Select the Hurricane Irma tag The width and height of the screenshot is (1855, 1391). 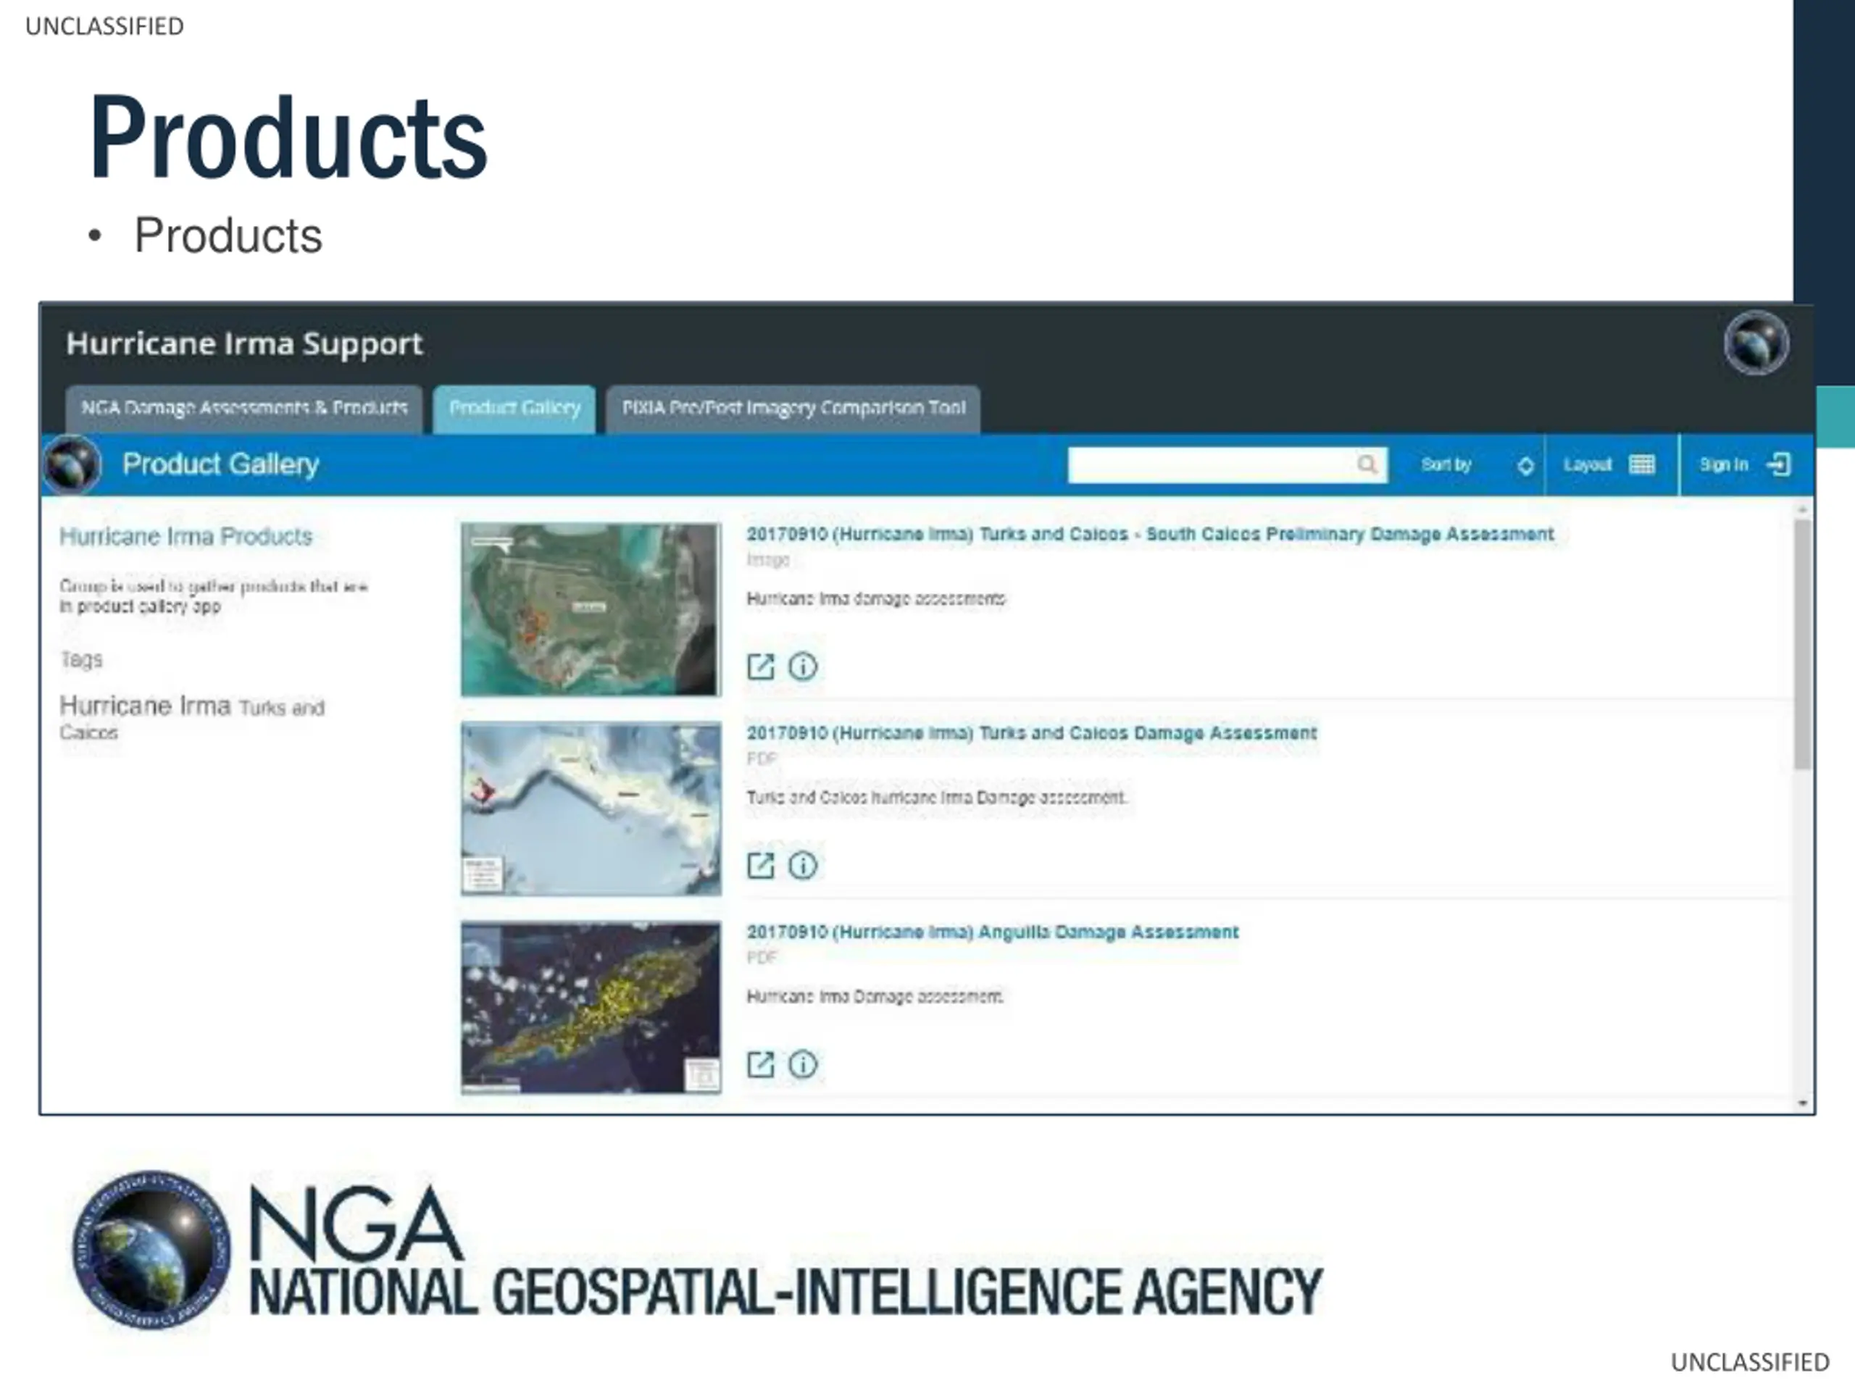click(x=145, y=706)
